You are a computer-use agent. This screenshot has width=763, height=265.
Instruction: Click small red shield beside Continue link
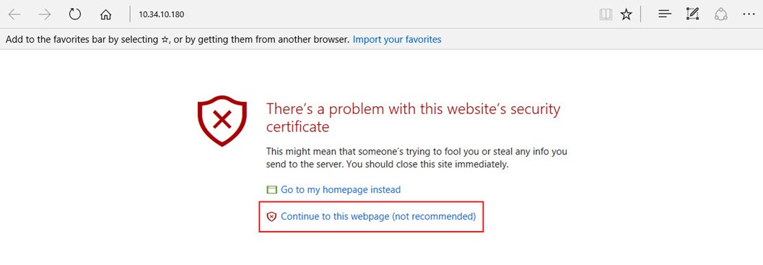click(271, 217)
